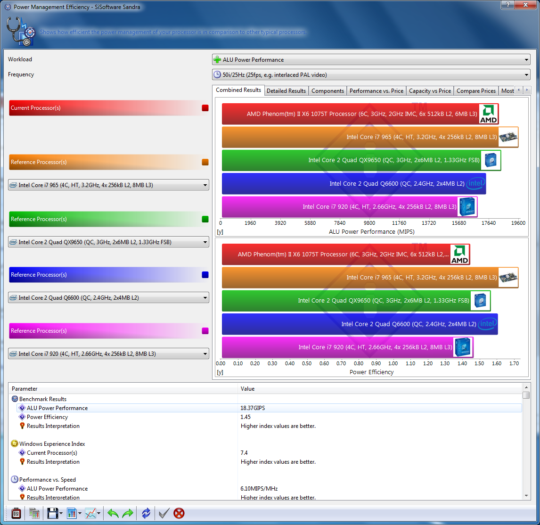Click the results list scrollbar thumb
540x525 pixels.
tap(526, 395)
